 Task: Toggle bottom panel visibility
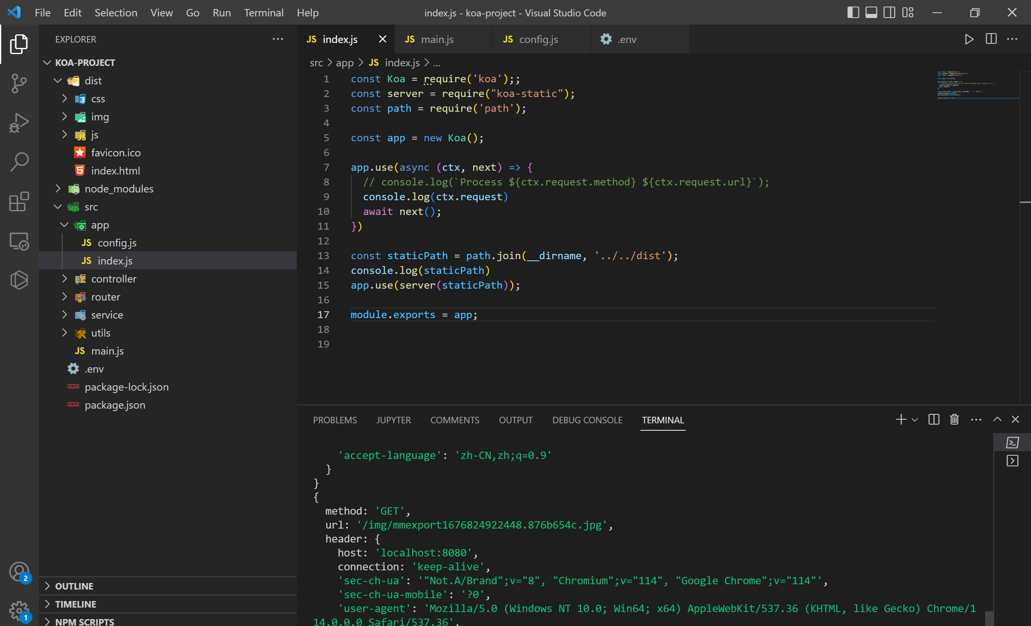[871, 13]
